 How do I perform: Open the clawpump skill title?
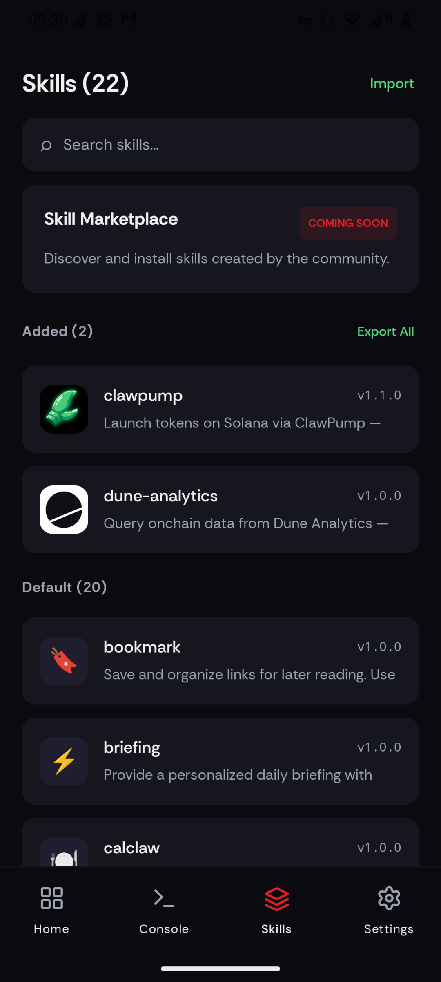click(143, 396)
